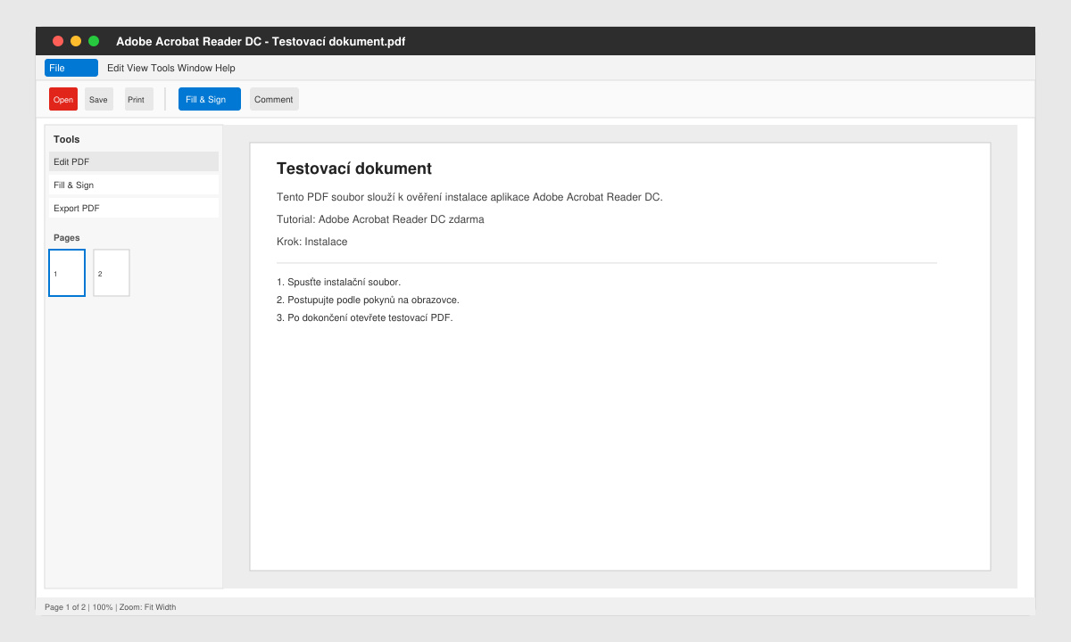Click the line starting 'Tento PDF soubor slouží'
1071x642 pixels.
click(x=469, y=197)
